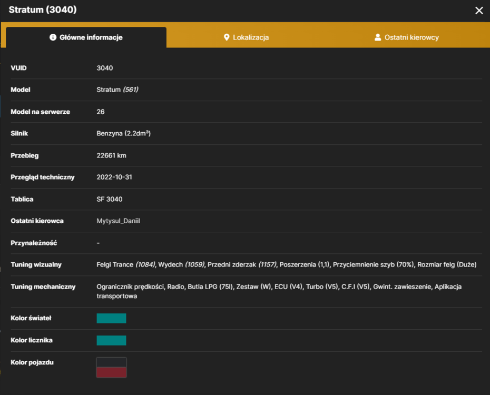The width and height of the screenshot is (490, 395).
Task: Click the Stratum (3040) dialog title
Action: pos(43,9)
